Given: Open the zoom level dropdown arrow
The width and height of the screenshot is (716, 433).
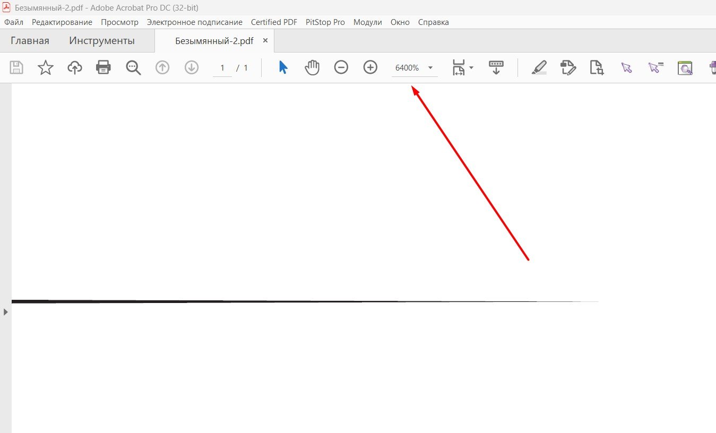Looking at the screenshot, I should click(430, 68).
